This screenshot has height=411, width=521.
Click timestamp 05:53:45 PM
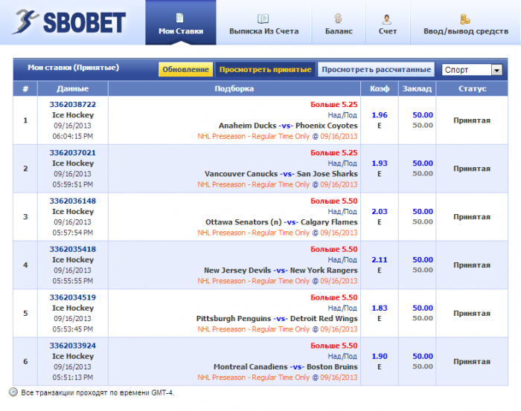(x=73, y=329)
